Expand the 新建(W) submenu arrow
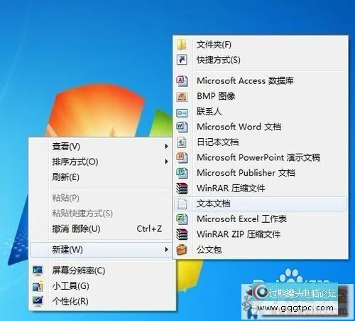 click(x=166, y=250)
